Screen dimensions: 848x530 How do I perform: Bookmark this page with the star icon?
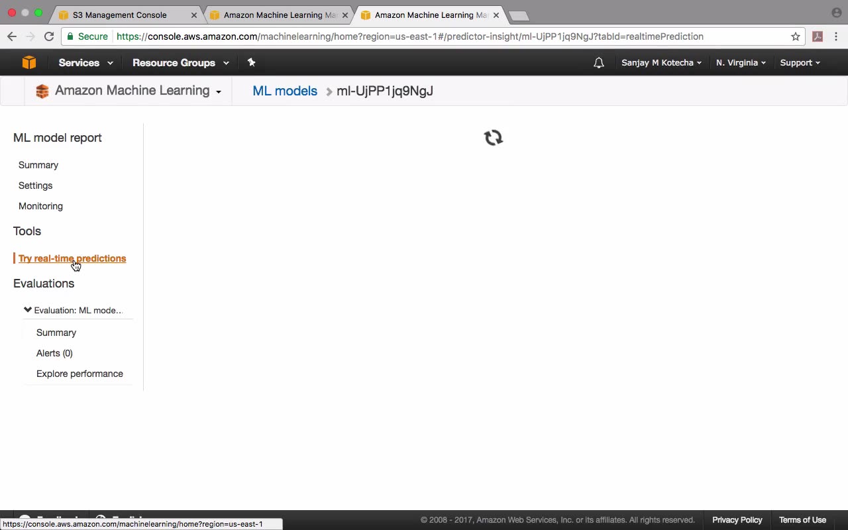pos(796,36)
